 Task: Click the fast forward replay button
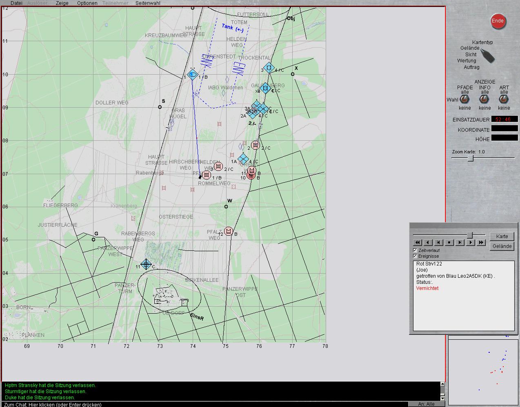click(481, 242)
